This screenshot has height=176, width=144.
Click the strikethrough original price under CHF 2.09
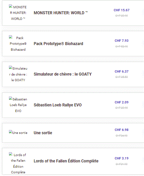[x=121, y=108]
